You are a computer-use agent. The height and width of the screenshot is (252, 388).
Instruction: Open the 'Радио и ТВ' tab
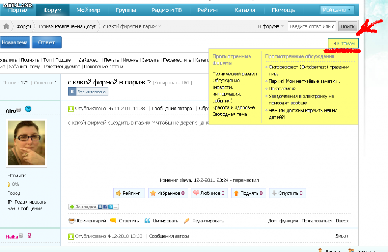(167, 10)
